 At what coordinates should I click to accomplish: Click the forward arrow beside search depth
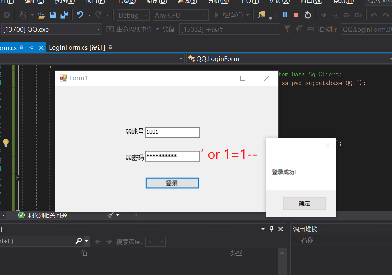109,242
